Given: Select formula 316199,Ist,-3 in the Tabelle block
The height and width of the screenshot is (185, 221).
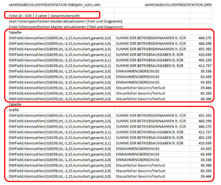Looking at the screenshot, I should click(60, 66).
